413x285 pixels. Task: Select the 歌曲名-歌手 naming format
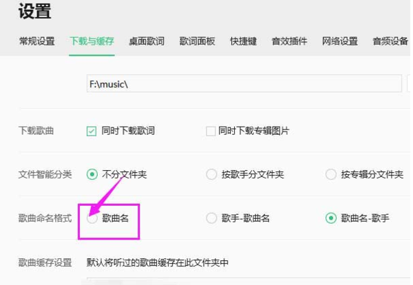[331, 218]
